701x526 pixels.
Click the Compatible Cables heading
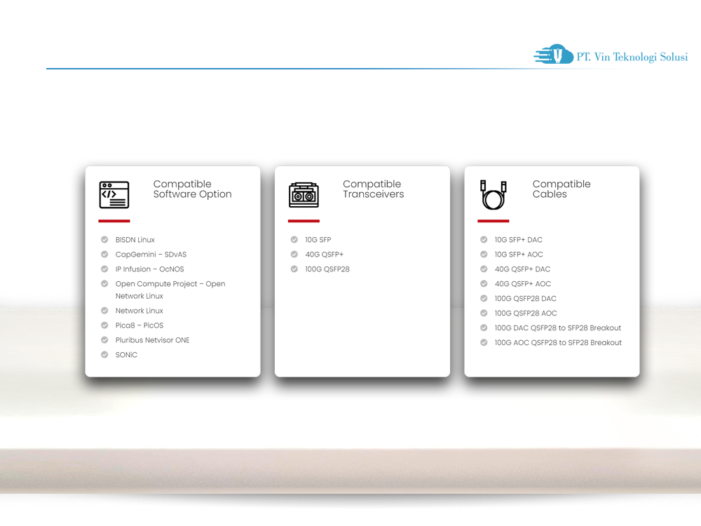(562, 189)
